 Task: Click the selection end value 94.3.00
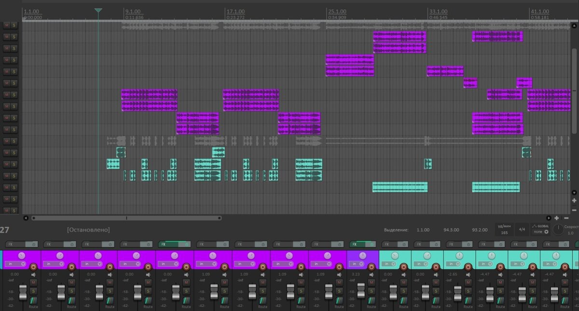451,230
